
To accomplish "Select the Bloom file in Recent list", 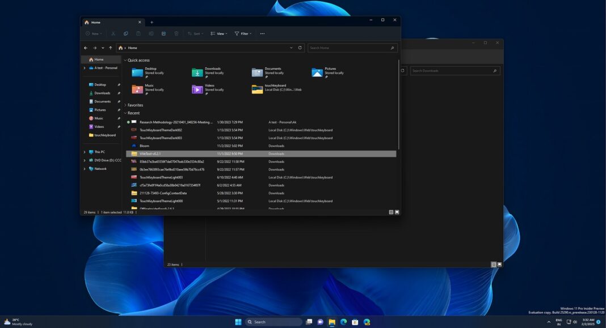I will click(145, 146).
